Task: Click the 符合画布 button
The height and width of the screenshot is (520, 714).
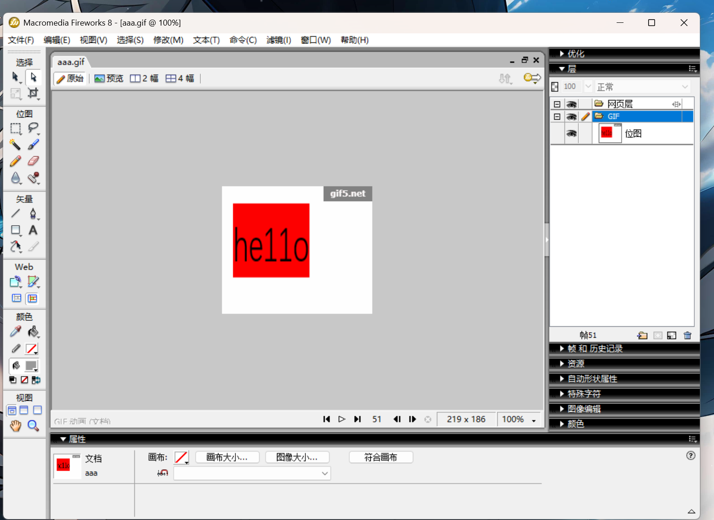Action: (x=380, y=457)
